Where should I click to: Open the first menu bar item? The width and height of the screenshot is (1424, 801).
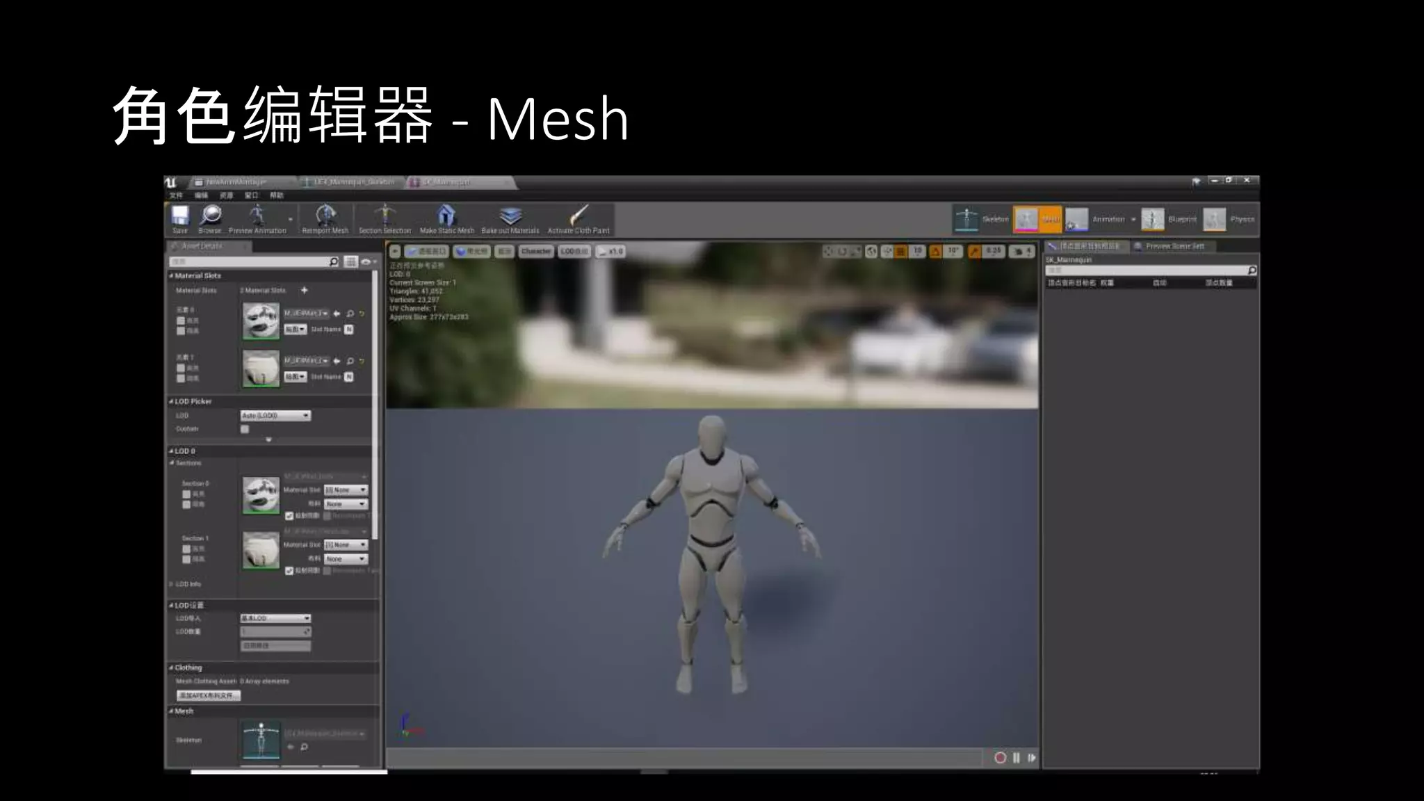pos(177,195)
